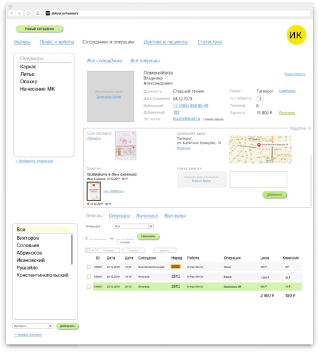The width and height of the screenshot is (319, 354).
Task: Reload the page with the refresh icon
Action: click(29, 13)
